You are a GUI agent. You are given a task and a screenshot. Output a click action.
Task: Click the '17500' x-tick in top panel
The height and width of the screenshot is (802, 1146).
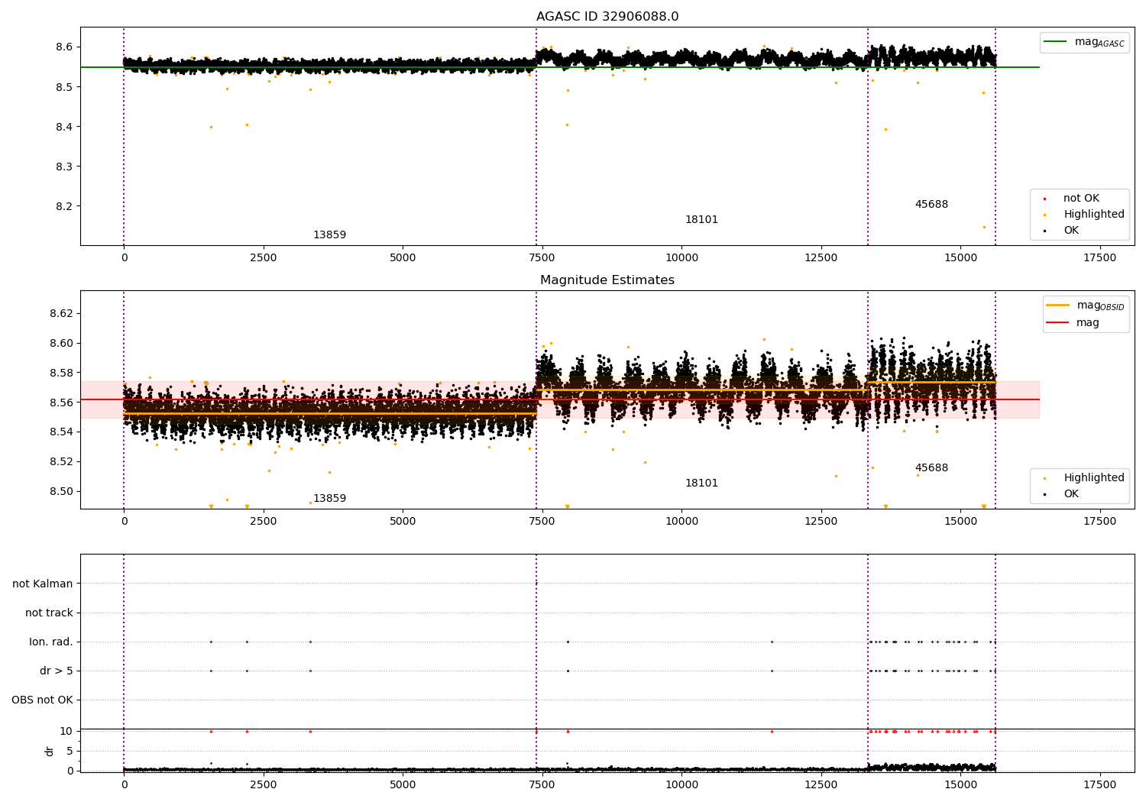pos(1100,258)
